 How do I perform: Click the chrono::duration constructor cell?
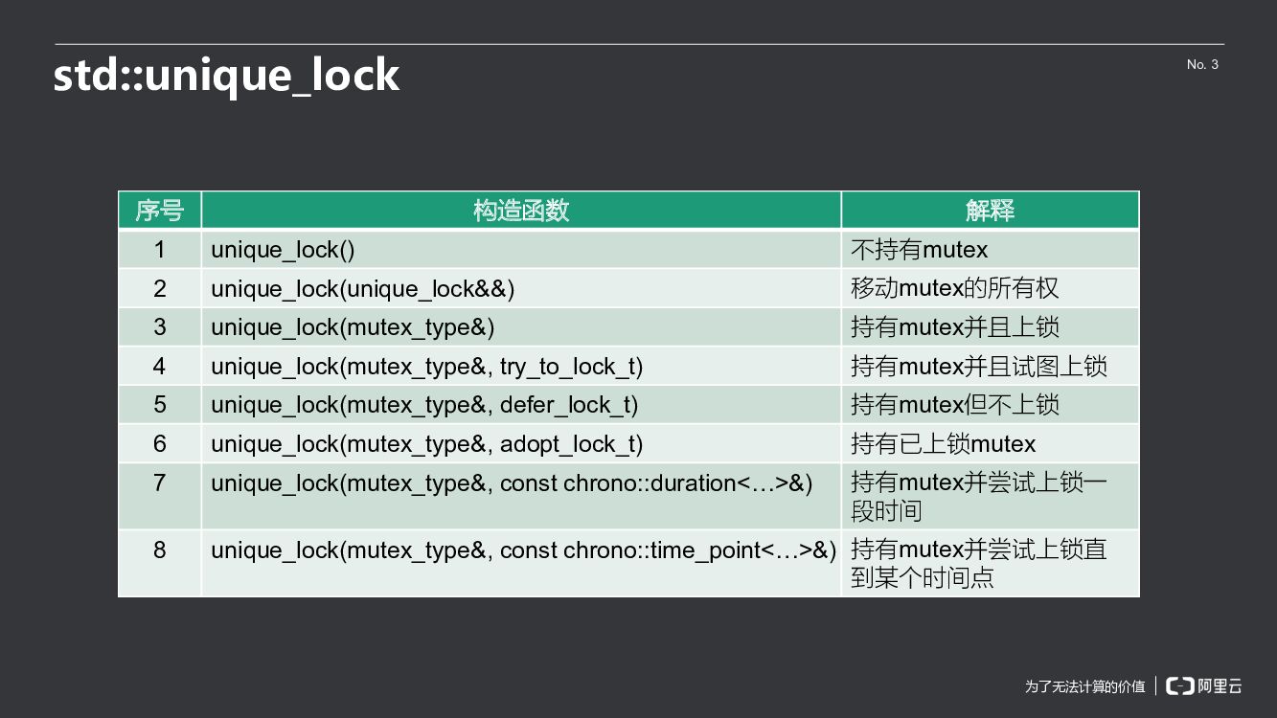[512, 483]
